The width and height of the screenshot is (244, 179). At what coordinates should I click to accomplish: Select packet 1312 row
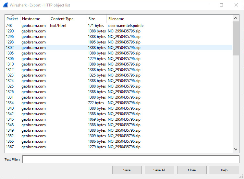point(118,70)
